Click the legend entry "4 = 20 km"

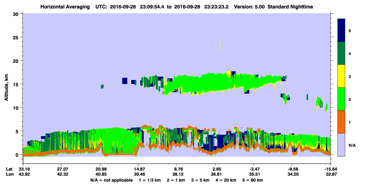click(x=226, y=180)
